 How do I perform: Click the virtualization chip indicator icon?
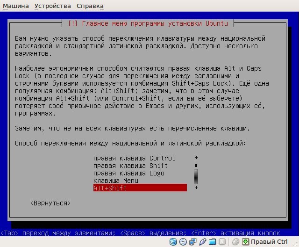click(222, 242)
